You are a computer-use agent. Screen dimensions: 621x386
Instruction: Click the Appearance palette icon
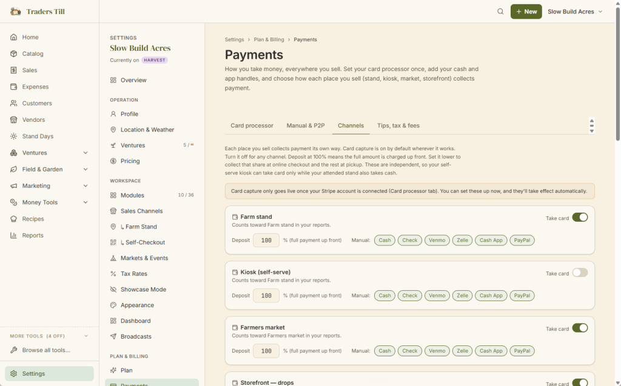[x=113, y=305]
